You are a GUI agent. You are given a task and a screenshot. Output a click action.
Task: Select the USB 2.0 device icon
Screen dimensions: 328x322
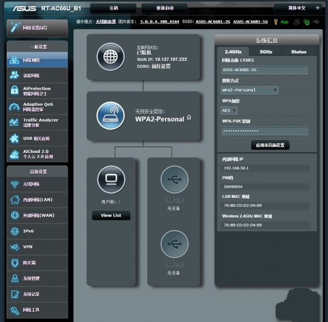[174, 244]
